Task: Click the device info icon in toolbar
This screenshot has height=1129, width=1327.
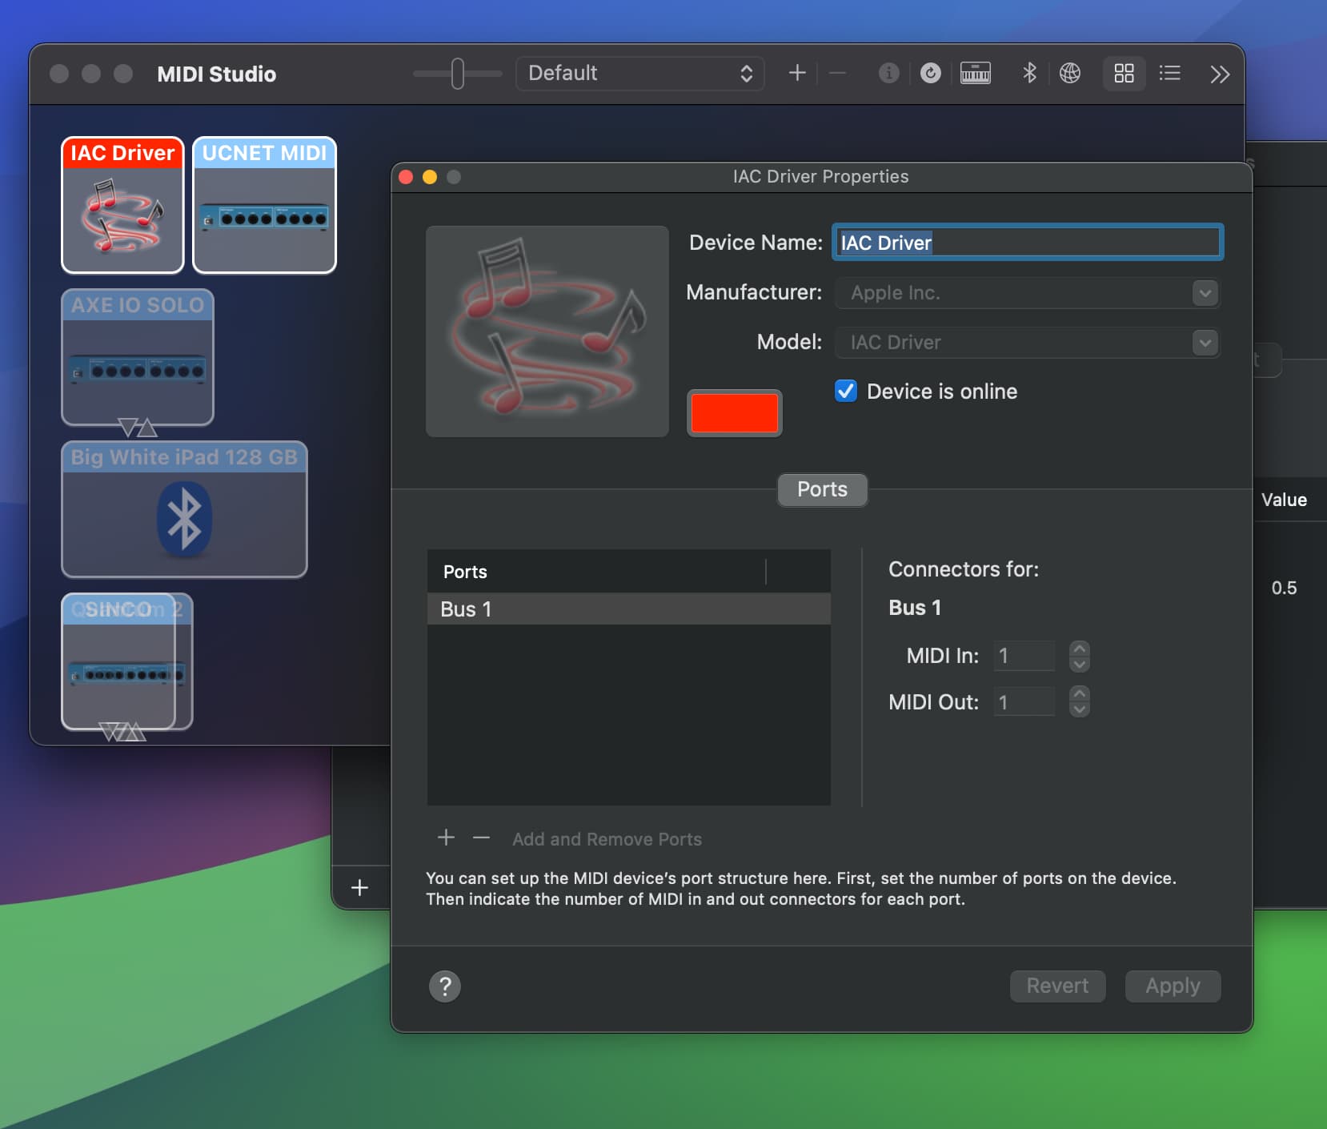Action: pyautogui.click(x=888, y=74)
